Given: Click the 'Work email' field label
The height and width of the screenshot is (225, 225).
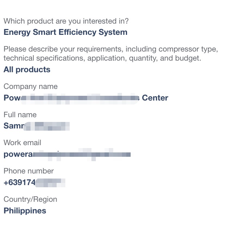Looking at the screenshot, I should click(x=22, y=143).
